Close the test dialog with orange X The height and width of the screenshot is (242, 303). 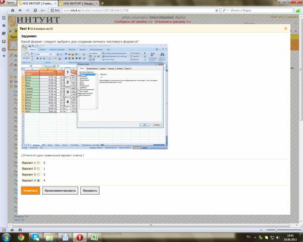(x=286, y=28)
